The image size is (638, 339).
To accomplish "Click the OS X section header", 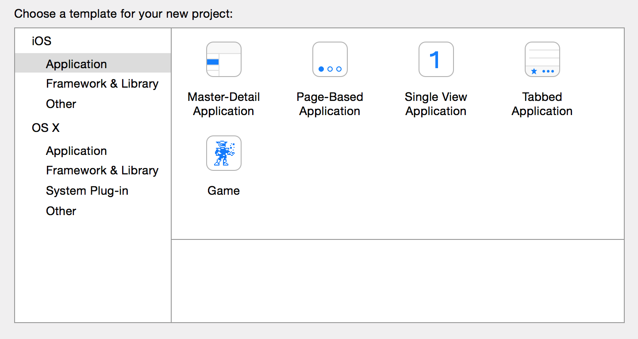I will tap(46, 128).
